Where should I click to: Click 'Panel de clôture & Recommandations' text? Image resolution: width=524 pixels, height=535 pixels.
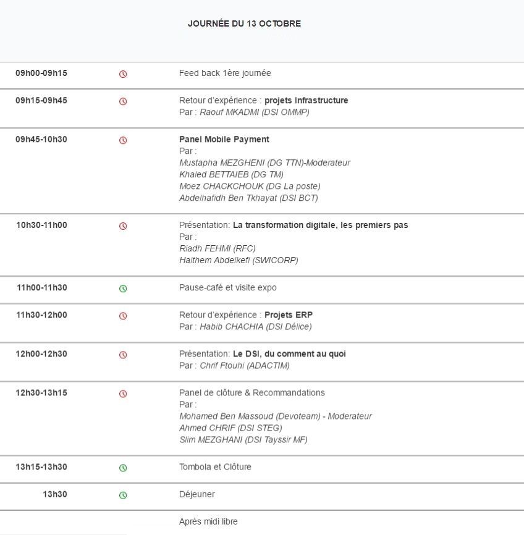[251, 392]
